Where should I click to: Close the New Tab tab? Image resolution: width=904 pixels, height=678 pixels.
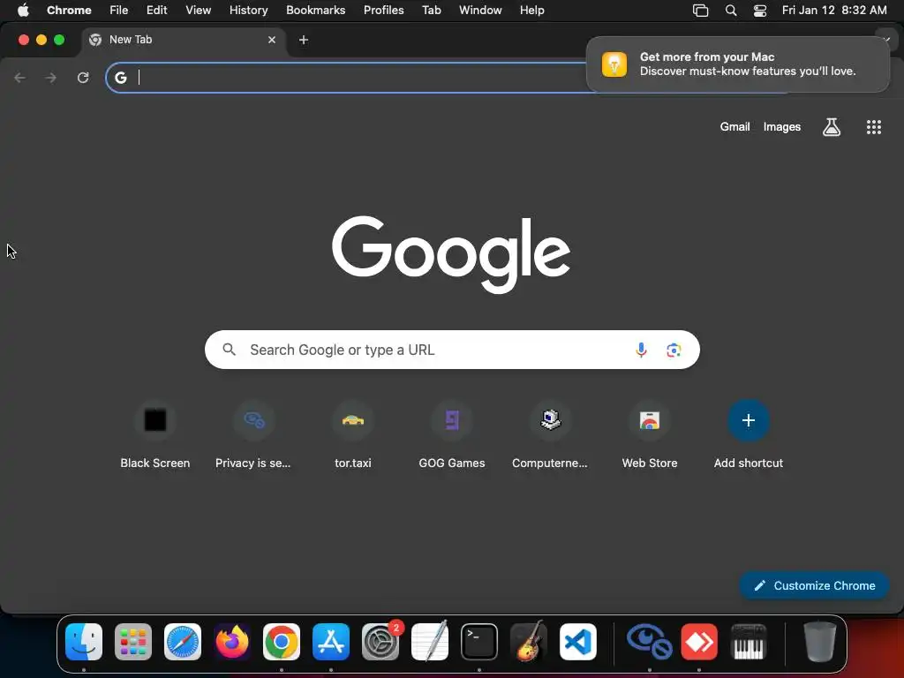[272, 40]
